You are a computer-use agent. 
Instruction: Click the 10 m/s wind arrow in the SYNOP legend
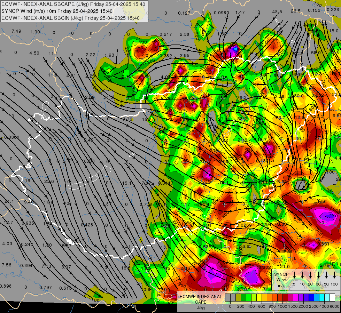302,275
